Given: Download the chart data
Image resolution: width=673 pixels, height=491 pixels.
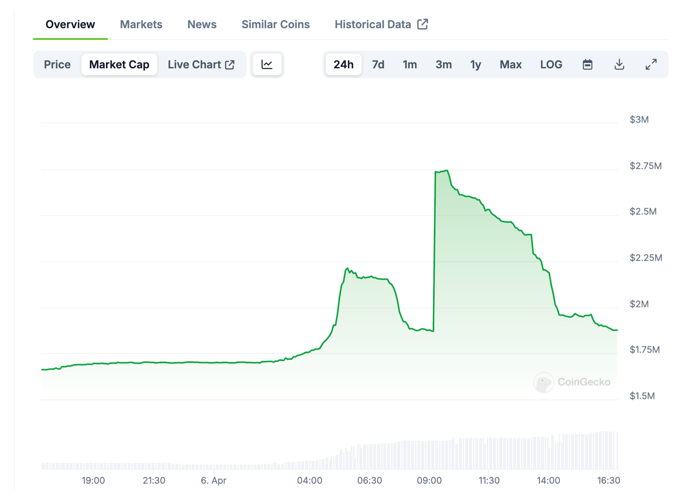Looking at the screenshot, I should click(x=619, y=64).
